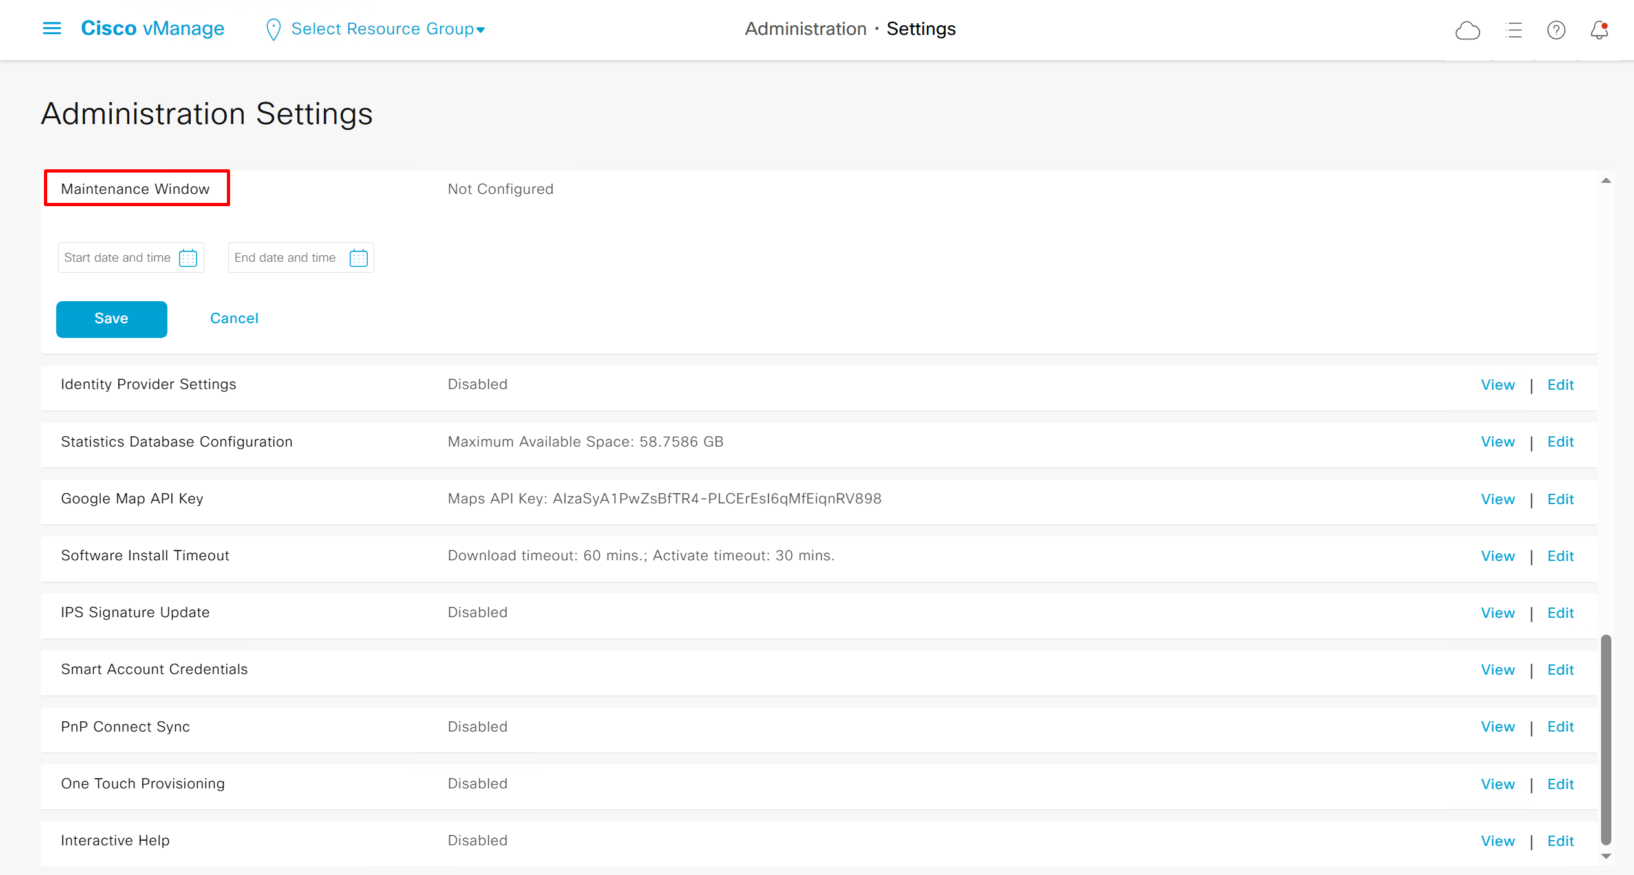Click the scrollbar down arrow
The width and height of the screenshot is (1634, 875).
1606,856
